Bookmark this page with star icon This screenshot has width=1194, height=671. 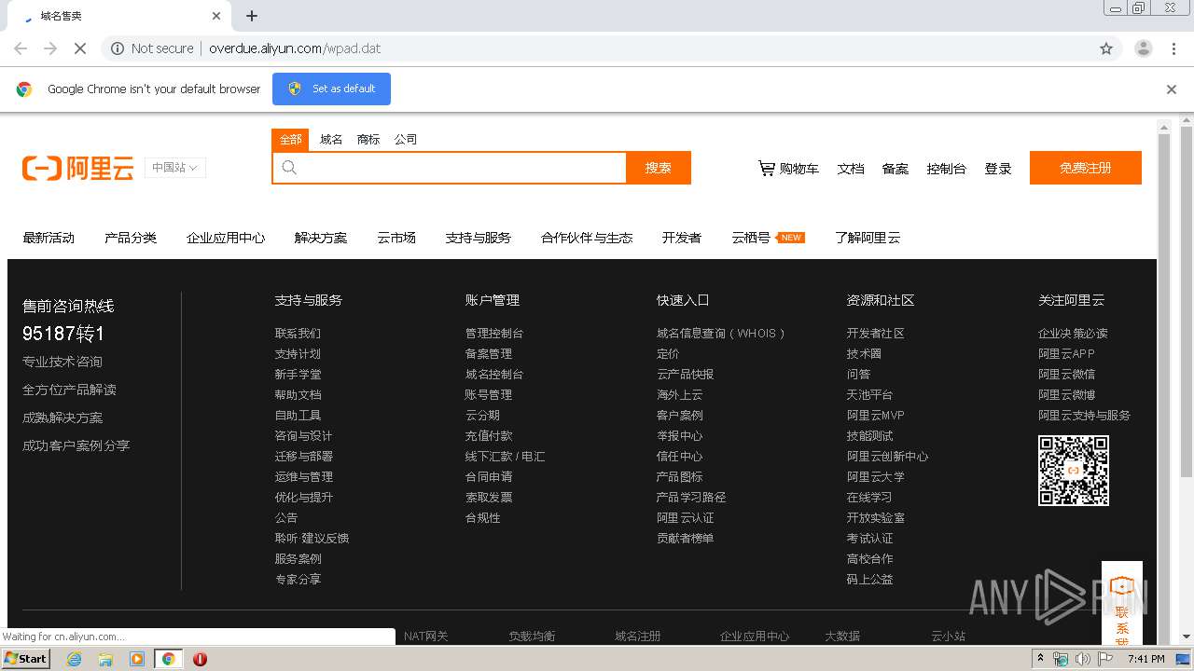[1106, 48]
